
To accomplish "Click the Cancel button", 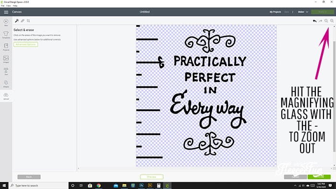I will tap(295, 177).
